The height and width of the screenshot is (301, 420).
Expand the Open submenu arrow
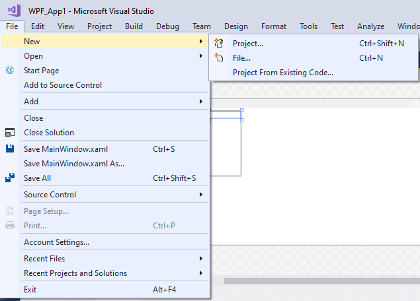pyautogui.click(x=200, y=56)
